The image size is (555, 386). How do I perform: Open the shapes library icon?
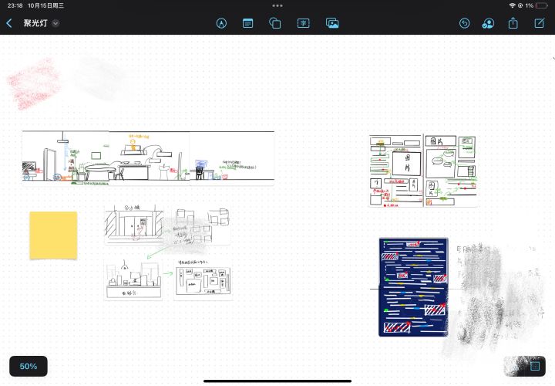(275, 23)
